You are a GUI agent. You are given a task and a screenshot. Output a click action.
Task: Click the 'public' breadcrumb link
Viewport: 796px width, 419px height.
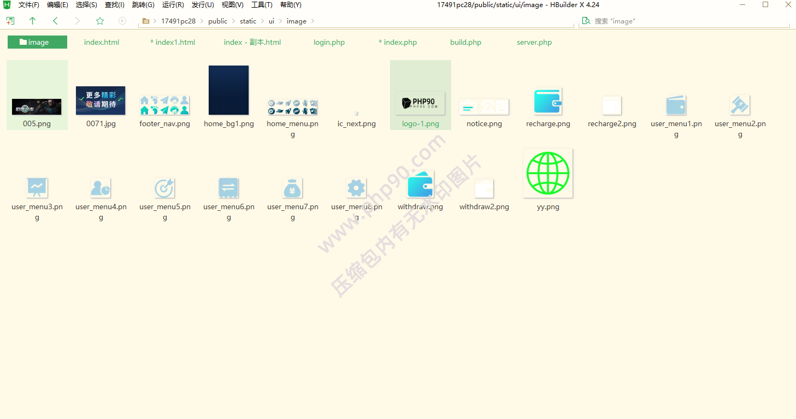pyautogui.click(x=217, y=21)
